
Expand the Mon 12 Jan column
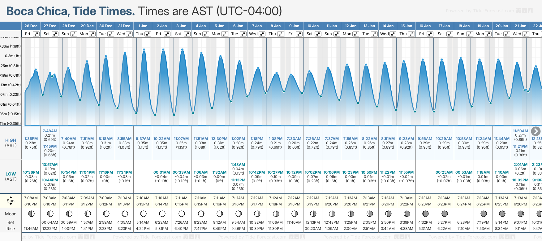click(356, 34)
